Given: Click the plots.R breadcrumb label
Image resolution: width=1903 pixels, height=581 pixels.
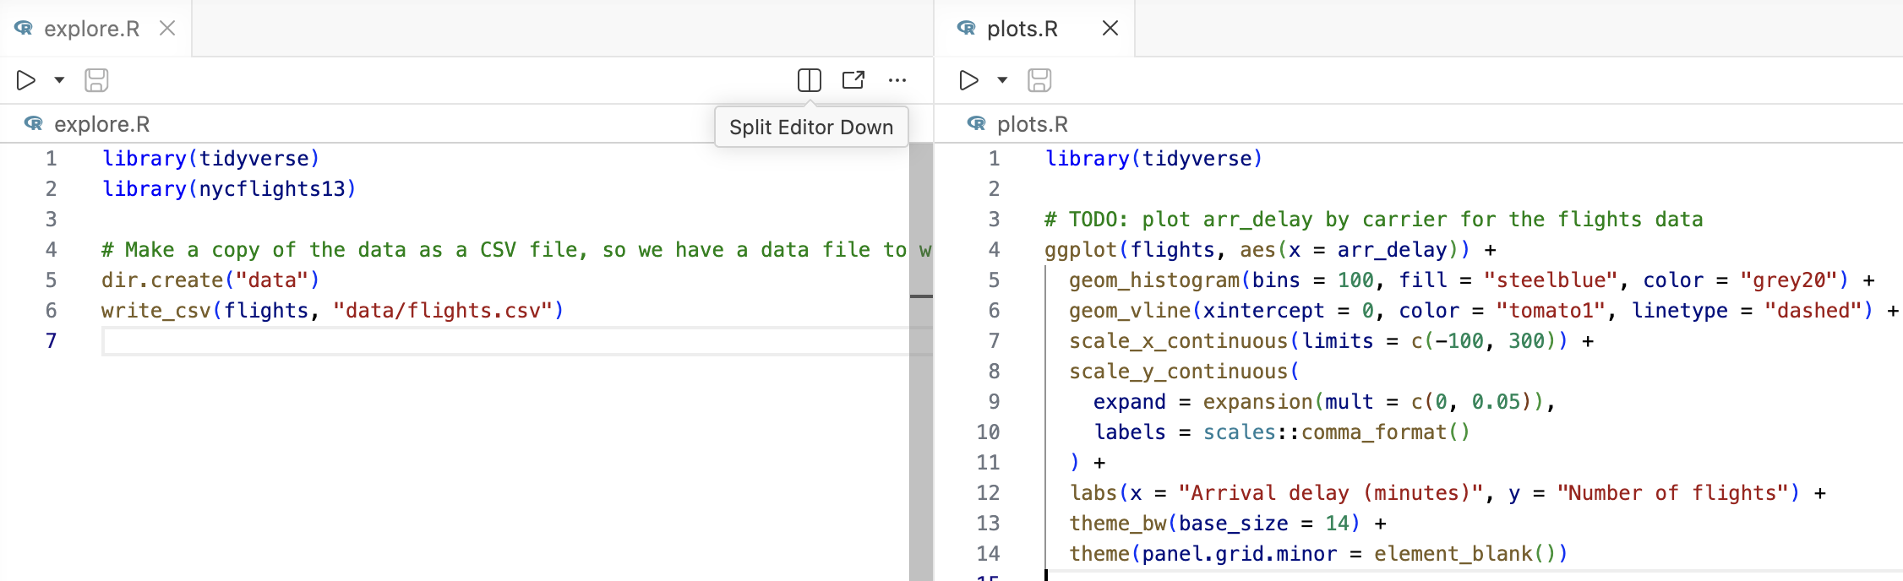Looking at the screenshot, I should point(1033,124).
